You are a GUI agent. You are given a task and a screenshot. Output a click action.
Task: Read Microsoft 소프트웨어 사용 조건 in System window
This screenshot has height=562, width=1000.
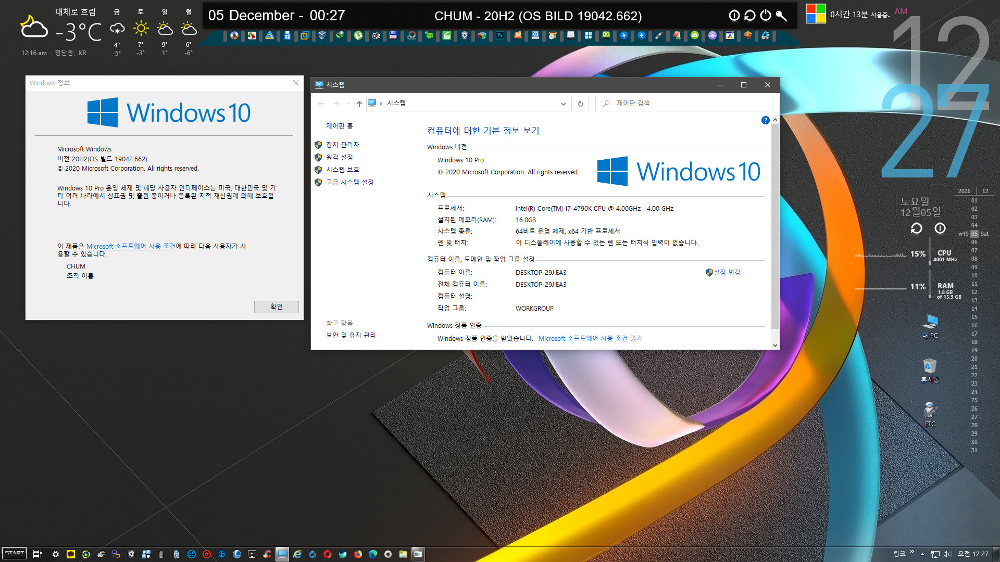[x=590, y=338]
